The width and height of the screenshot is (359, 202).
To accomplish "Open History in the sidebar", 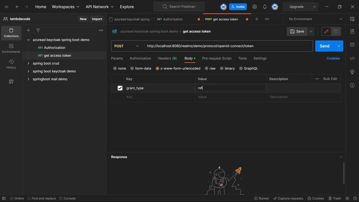I will (11, 64).
